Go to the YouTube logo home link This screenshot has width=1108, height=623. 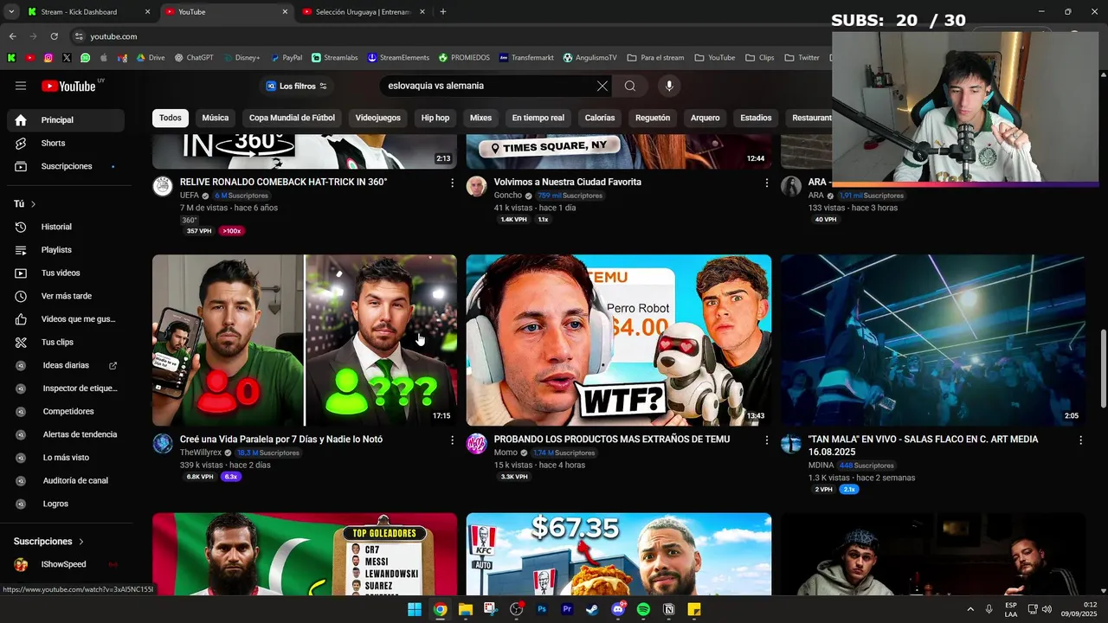coord(70,86)
